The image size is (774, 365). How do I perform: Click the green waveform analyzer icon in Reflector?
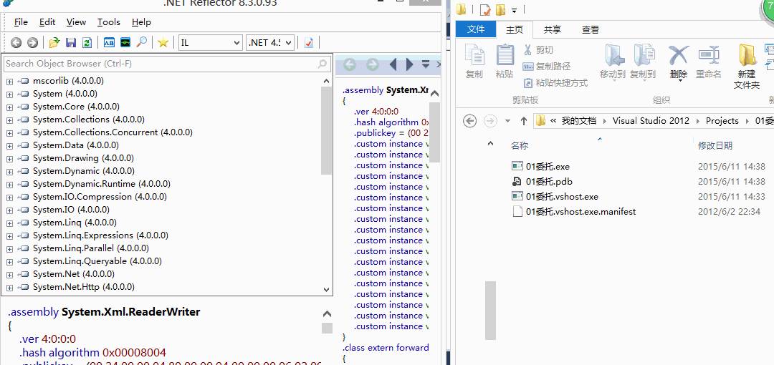(125, 42)
